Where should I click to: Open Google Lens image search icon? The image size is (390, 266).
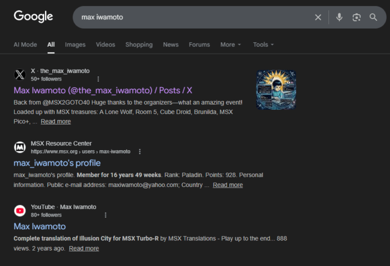[x=356, y=17]
